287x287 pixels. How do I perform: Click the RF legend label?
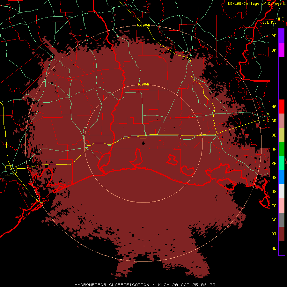click(x=274, y=36)
